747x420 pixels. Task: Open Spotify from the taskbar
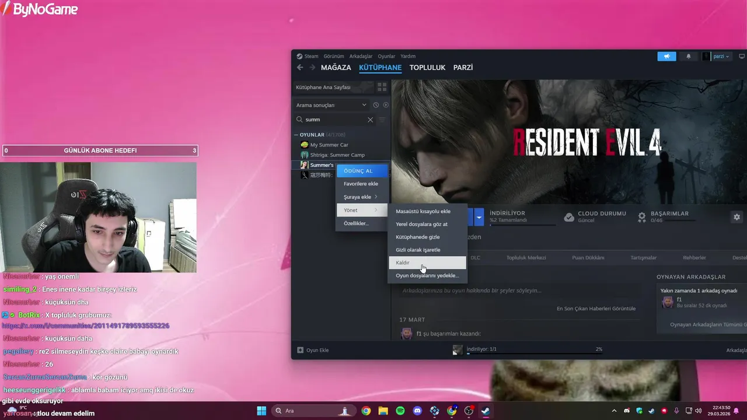pos(400,411)
